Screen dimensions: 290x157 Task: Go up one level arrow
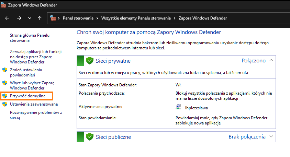coord(40,18)
